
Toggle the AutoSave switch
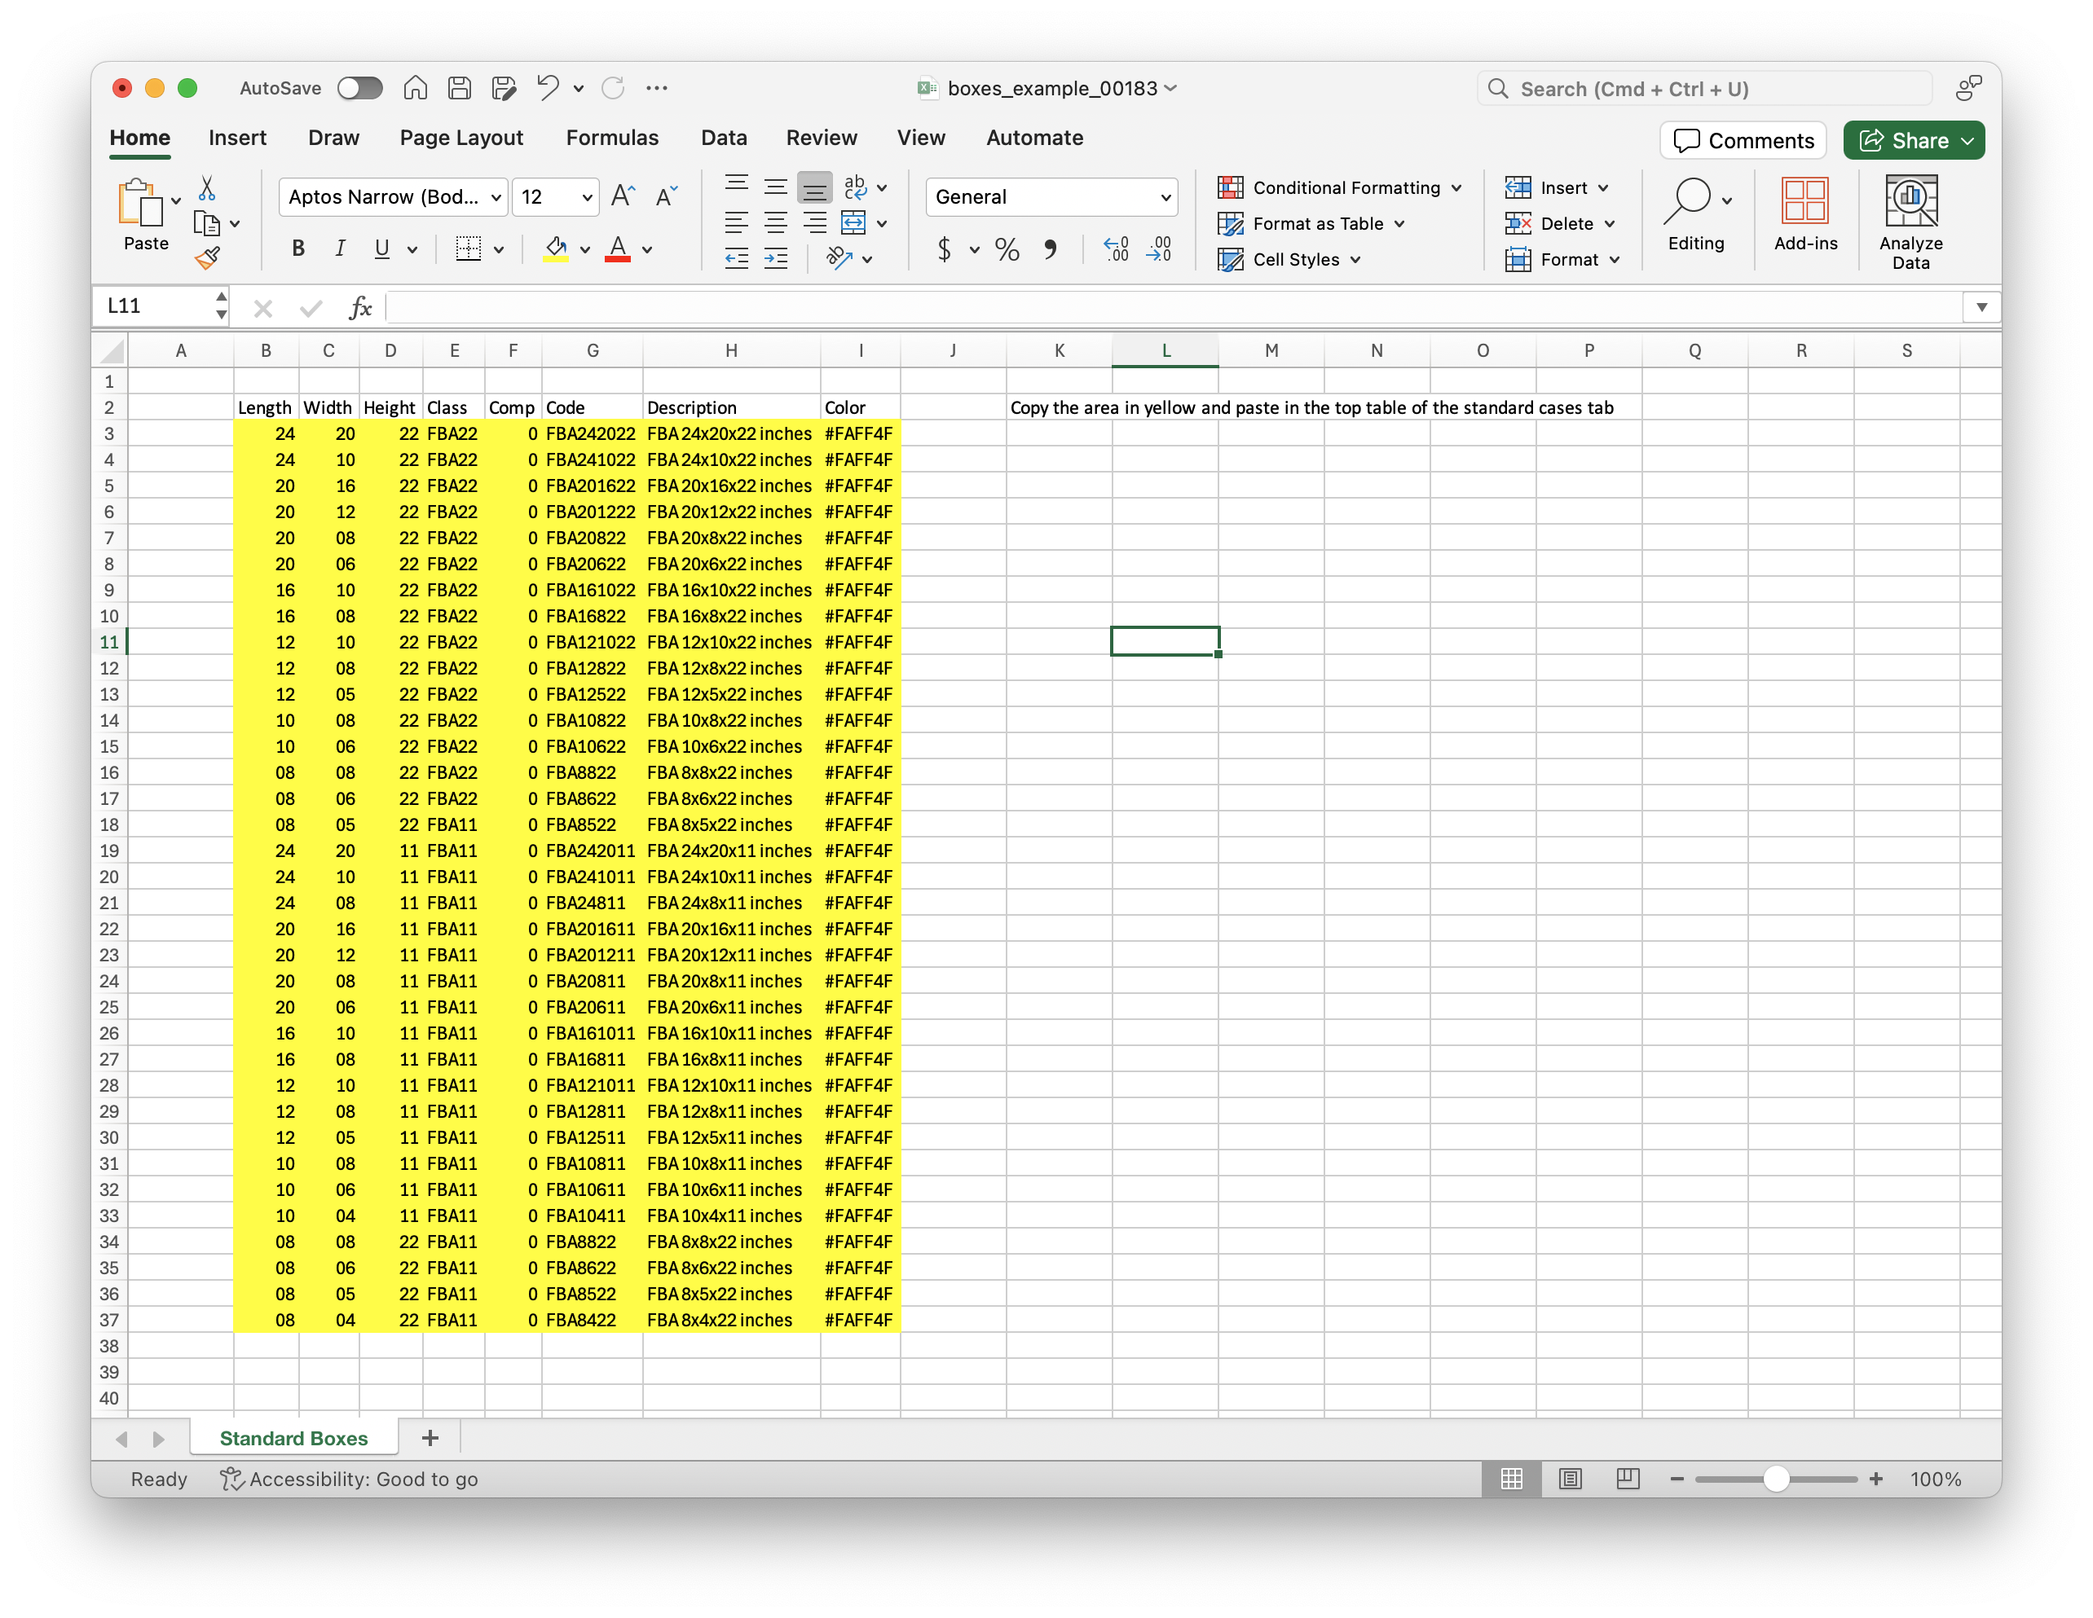(x=360, y=88)
